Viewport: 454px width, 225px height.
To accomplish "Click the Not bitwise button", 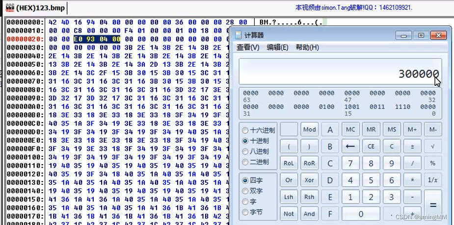I will (289, 214).
